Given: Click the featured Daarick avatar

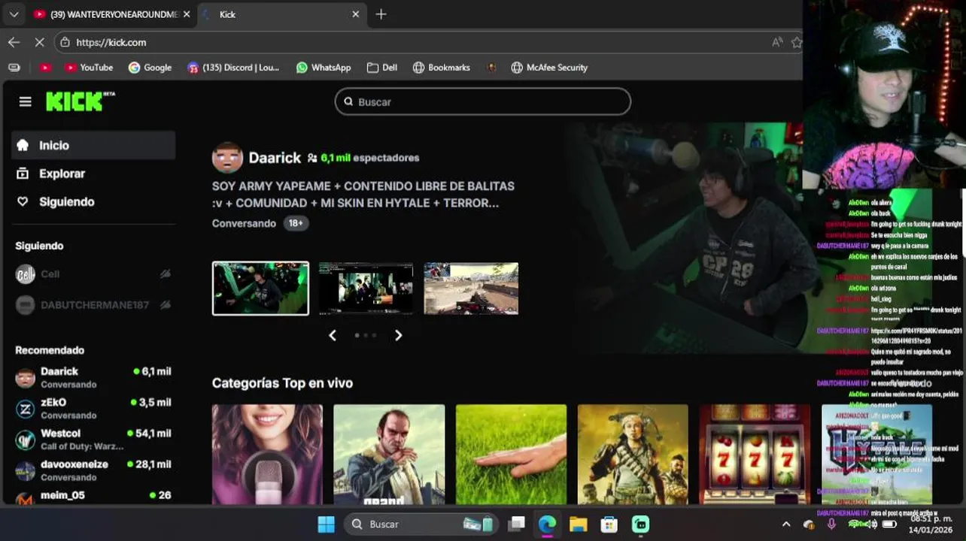Looking at the screenshot, I should (227, 158).
